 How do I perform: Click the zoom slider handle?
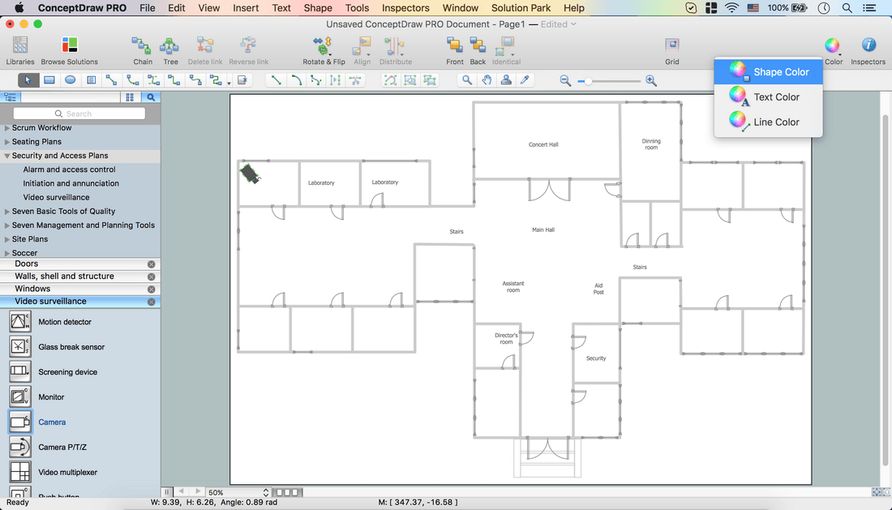[589, 80]
